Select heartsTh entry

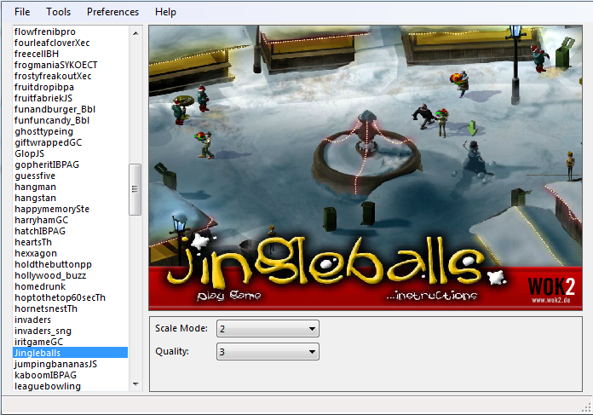click(x=70, y=242)
